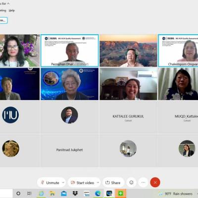The width and height of the screenshot is (198, 198).
Task: Open the reactions smiley icon
Action: 131,183
